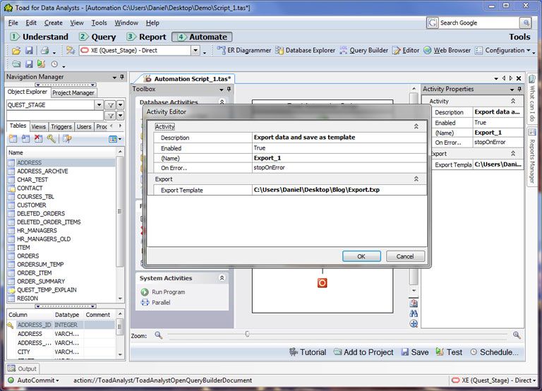The width and height of the screenshot is (542, 391).
Task: Click the Google search magnifier button
Action: pos(525,23)
